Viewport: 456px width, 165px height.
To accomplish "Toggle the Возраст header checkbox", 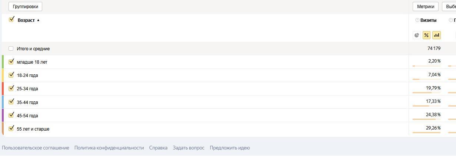I will click(x=11, y=19).
